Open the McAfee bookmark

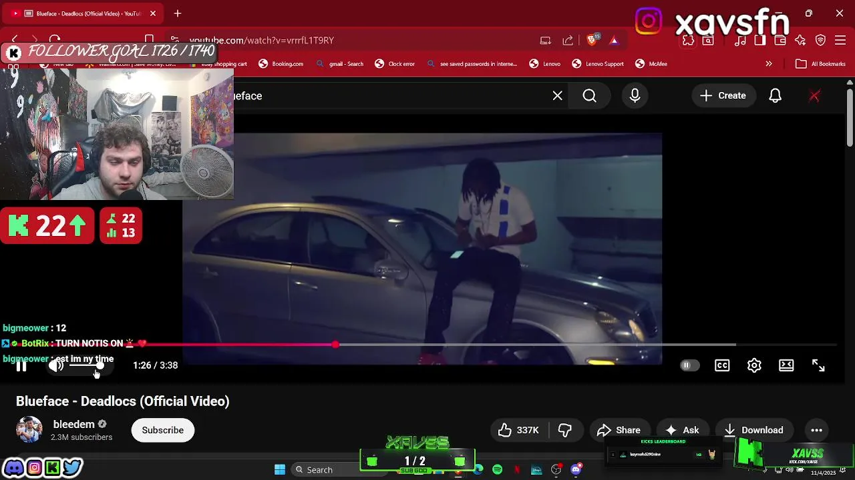click(x=651, y=64)
